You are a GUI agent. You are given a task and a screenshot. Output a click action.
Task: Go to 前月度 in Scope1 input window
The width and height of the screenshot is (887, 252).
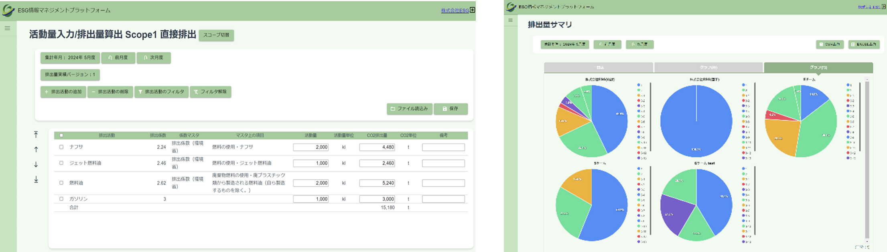coord(118,58)
